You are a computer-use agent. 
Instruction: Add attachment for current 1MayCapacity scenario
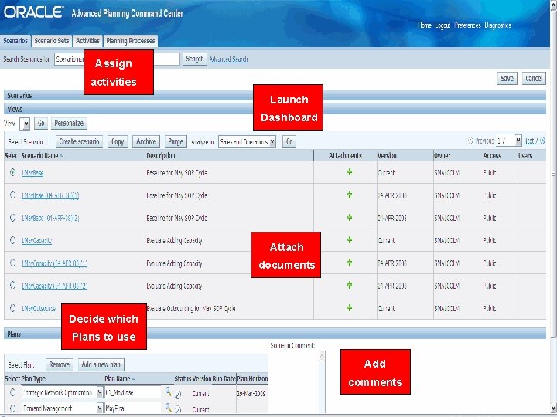(x=350, y=240)
